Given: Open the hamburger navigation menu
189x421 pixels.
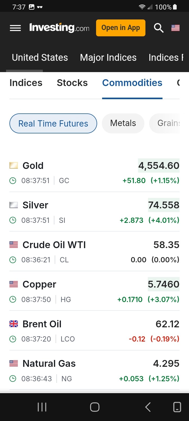Looking at the screenshot, I should click(15, 28).
